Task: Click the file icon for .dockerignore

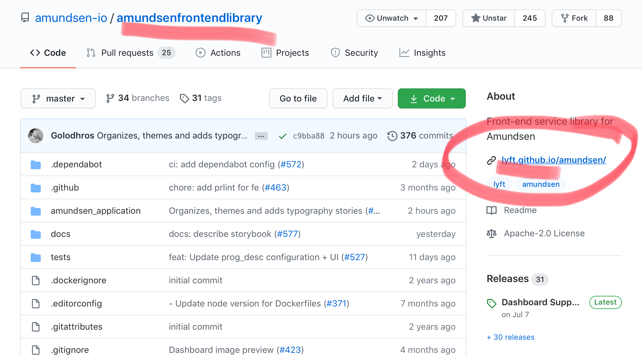Action: pos(36,280)
